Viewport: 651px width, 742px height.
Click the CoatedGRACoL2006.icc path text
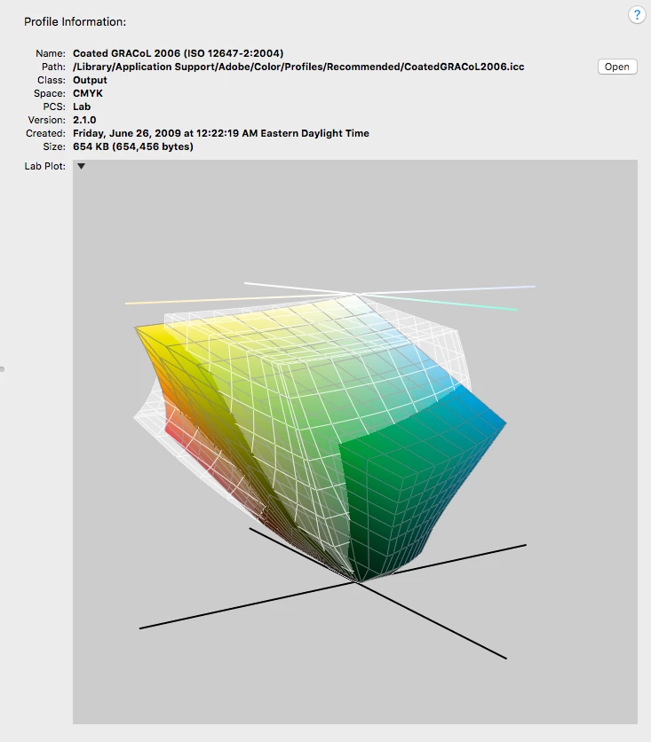[298, 67]
